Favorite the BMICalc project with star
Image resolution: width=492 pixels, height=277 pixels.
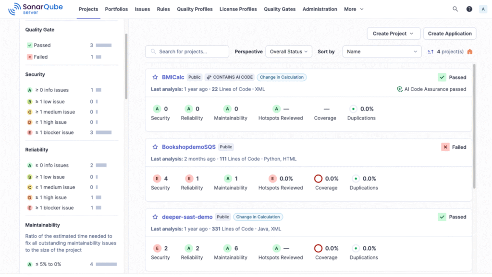[155, 77]
